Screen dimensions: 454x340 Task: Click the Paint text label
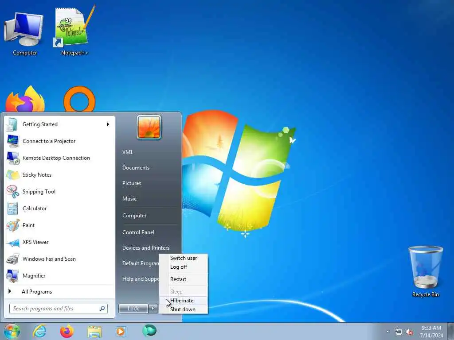pyautogui.click(x=28, y=225)
